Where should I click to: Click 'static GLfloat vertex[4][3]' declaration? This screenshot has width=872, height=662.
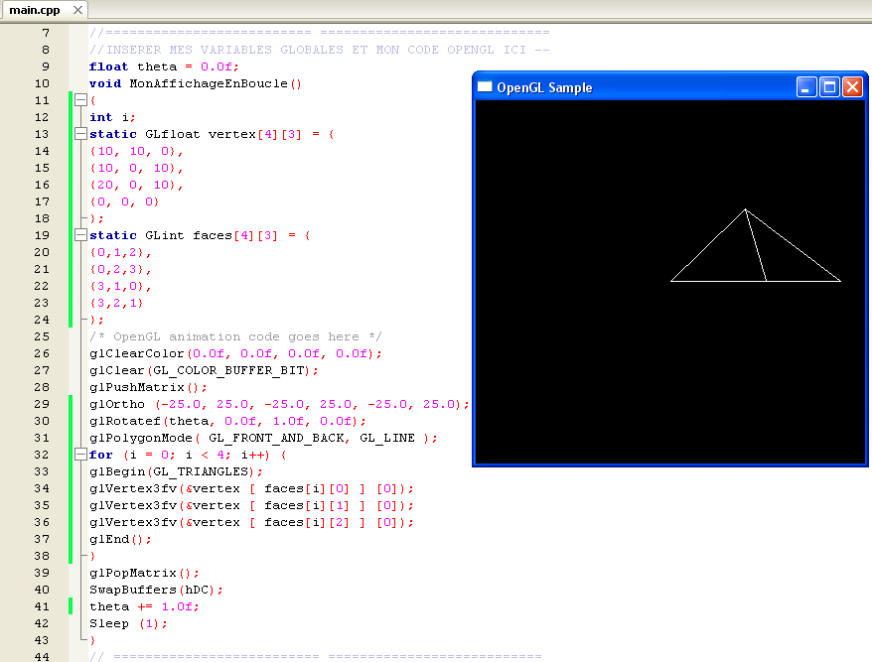click(196, 134)
